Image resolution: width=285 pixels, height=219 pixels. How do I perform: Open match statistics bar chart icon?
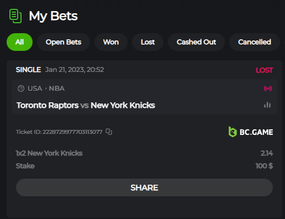click(267, 105)
